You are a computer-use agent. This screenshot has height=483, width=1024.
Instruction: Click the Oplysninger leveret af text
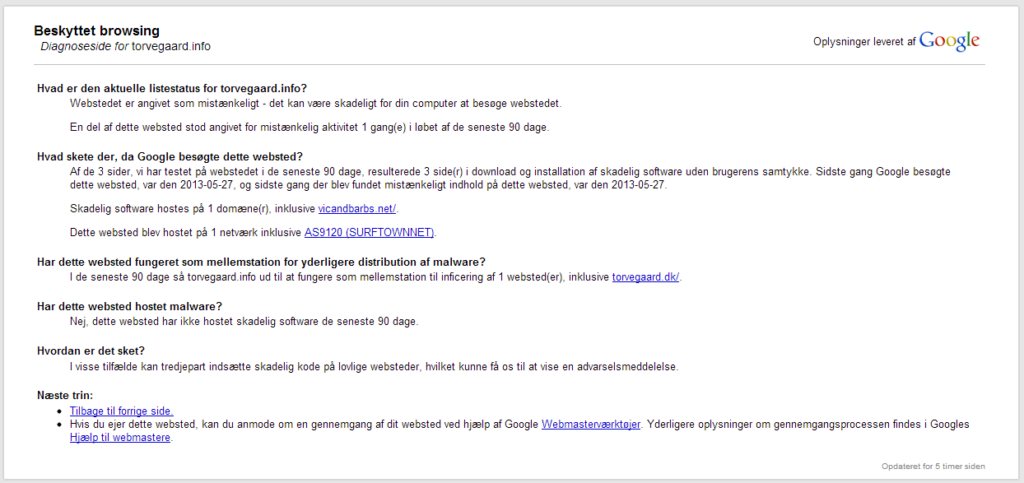(864, 42)
